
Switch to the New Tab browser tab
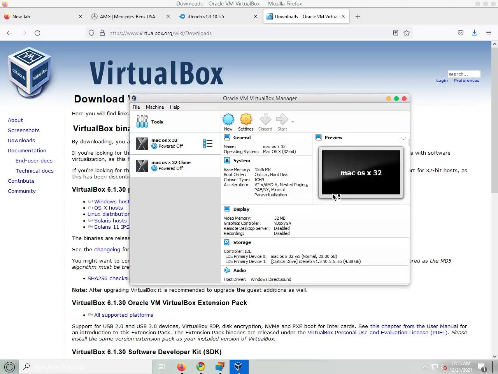point(43,17)
